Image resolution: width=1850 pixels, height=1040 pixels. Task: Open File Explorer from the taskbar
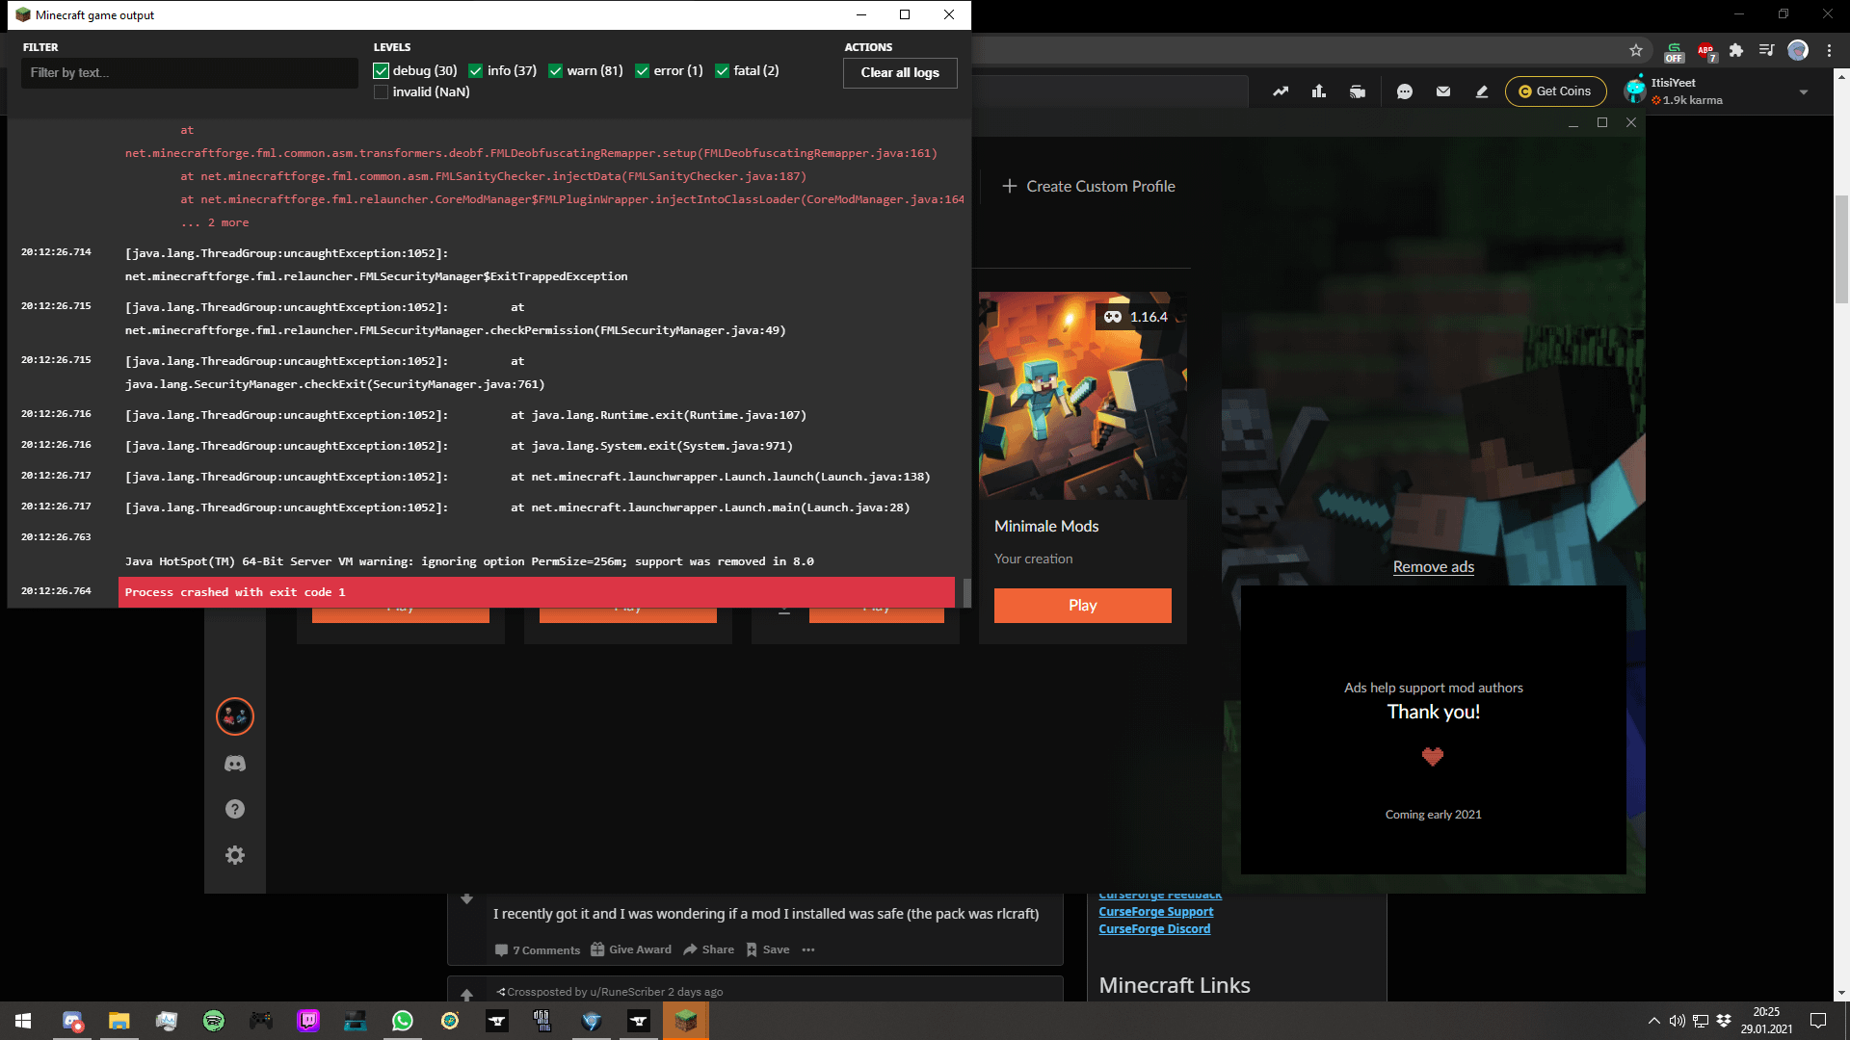coord(119,1021)
